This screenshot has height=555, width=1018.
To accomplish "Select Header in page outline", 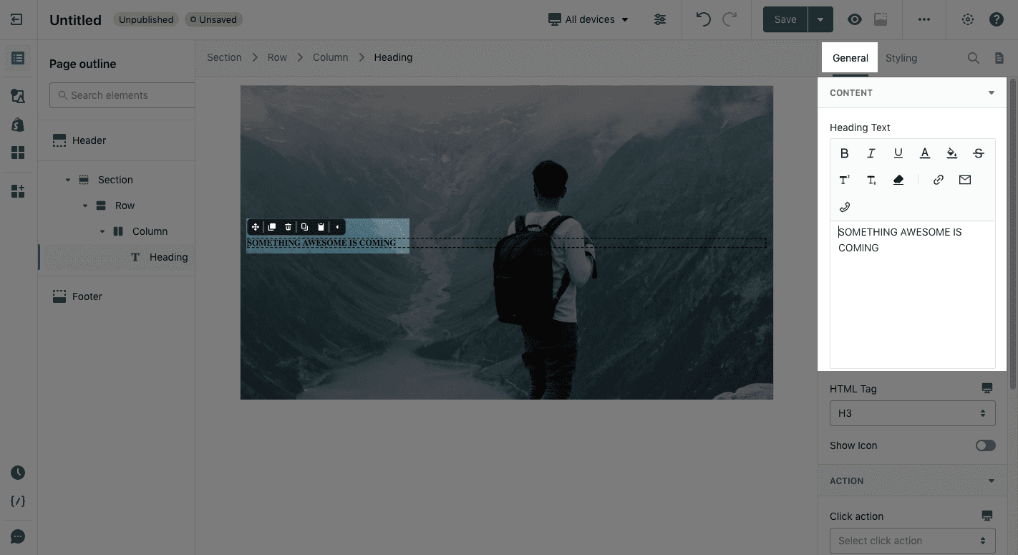I will pyautogui.click(x=89, y=140).
